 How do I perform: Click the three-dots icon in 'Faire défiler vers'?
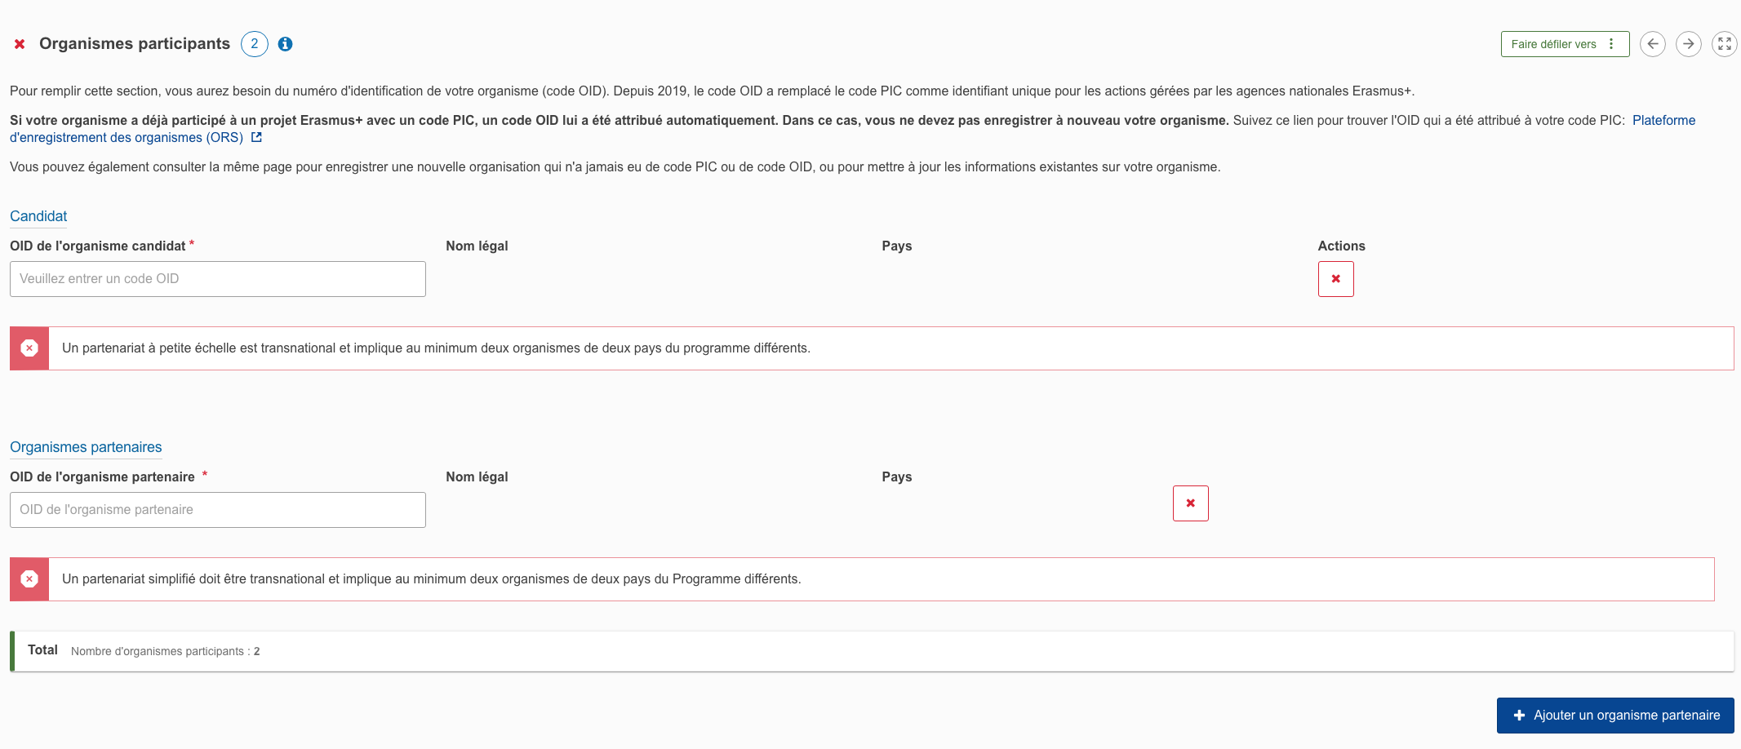coord(1611,44)
